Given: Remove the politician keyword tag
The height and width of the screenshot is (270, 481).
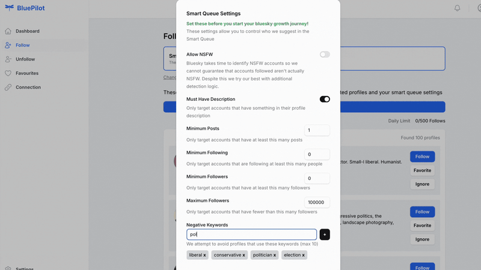Looking at the screenshot, I should [x=275, y=255].
